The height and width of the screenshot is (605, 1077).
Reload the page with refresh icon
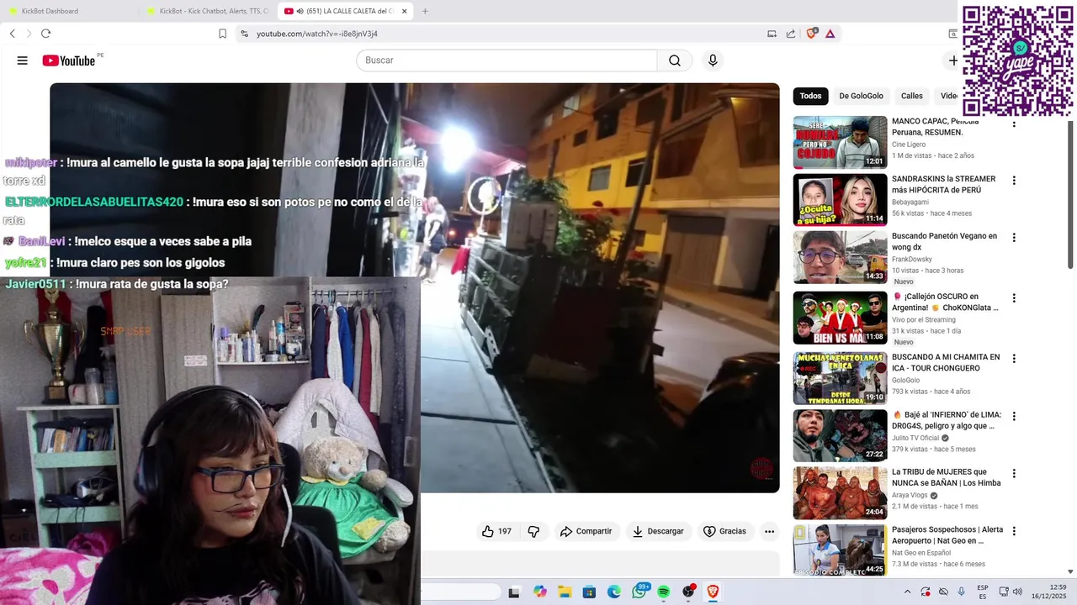coord(45,34)
